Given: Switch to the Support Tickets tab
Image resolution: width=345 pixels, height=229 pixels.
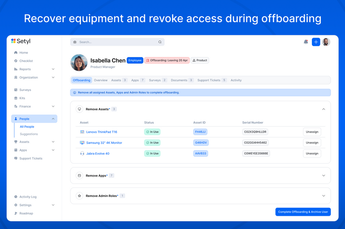Looking at the screenshot, I should pos(212,80).
